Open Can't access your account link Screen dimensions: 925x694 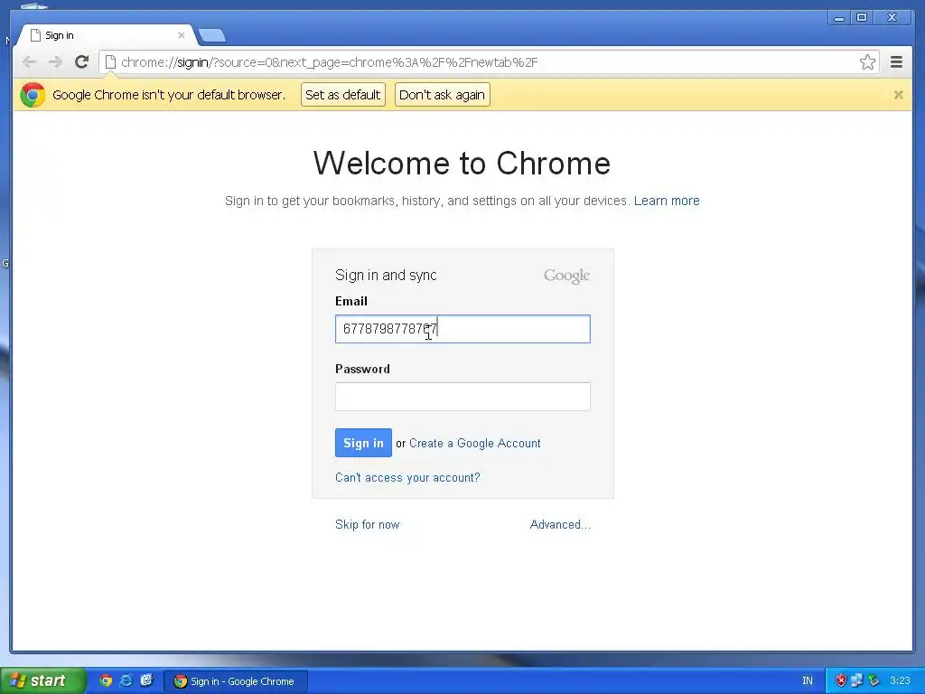point(407,477)
